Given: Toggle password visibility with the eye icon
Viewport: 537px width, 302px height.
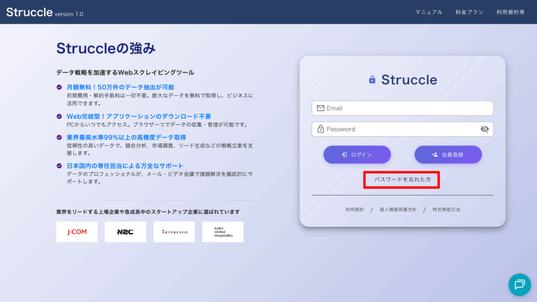Looking at the screenshot, I should pos(485,129).
